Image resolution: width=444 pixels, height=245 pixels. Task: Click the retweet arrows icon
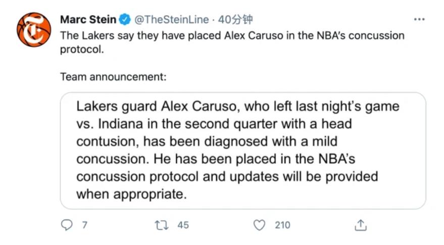tap(163, 225)
